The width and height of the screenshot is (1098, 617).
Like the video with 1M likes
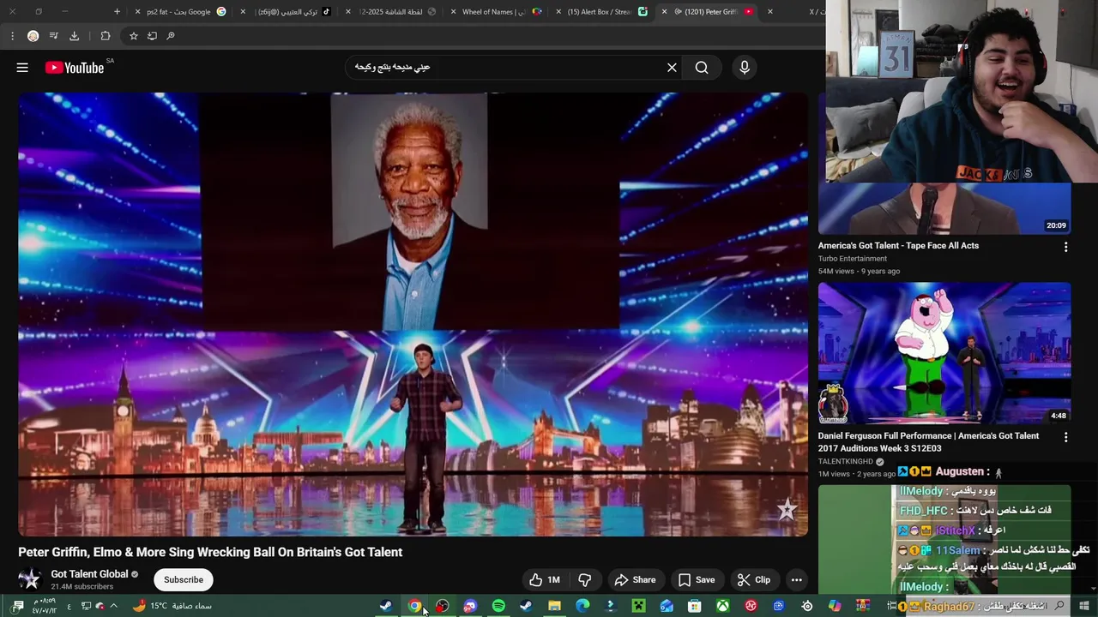click(x=544, y=580)
